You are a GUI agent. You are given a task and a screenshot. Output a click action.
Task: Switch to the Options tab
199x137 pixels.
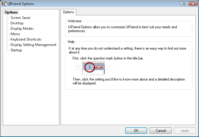[69, 12]
